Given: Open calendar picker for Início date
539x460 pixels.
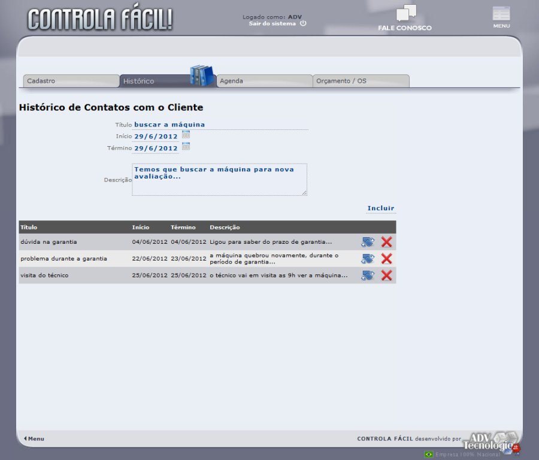Looking at the screenshot, I should click(186, 135).
